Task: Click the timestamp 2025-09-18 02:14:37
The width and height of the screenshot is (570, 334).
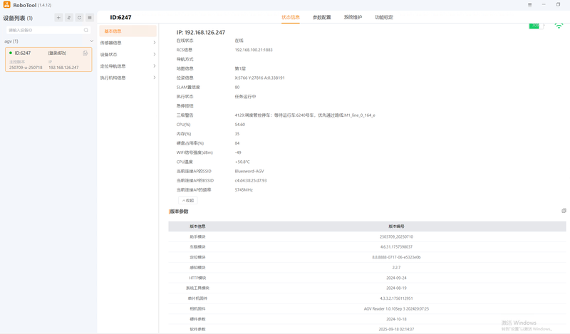Action: (396, 329)
